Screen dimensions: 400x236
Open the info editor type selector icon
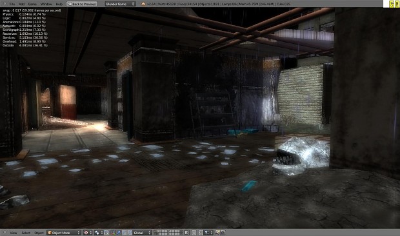[x=5, y=4]
